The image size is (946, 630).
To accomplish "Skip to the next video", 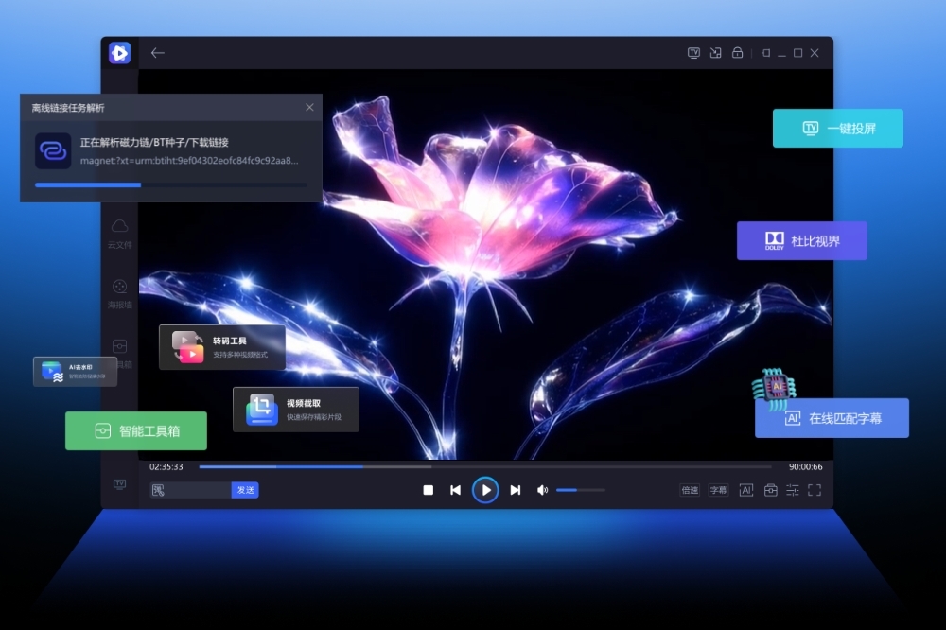I will [516, 490].
